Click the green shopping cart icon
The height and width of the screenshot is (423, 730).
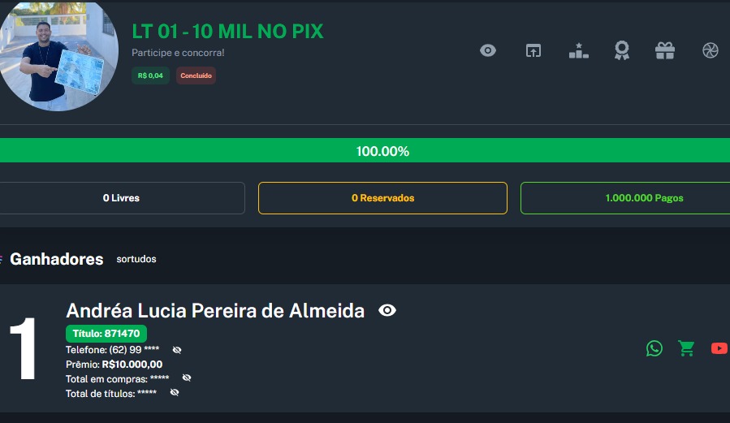coord(687,348)
